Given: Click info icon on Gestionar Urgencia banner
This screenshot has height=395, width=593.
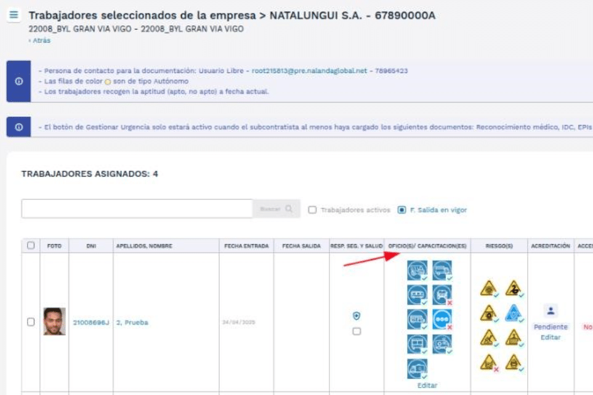Looking at the screenshot, I should pyautogui.click(x=18, y=127).
